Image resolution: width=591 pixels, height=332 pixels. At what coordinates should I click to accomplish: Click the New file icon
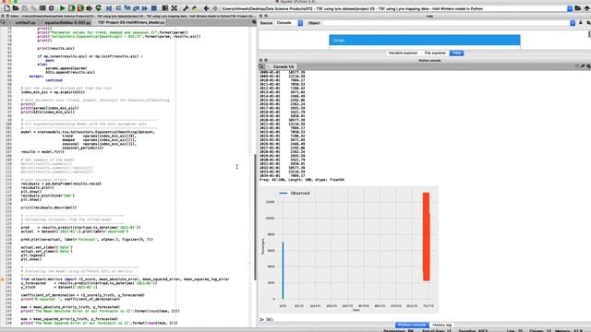tap(6, 8)
